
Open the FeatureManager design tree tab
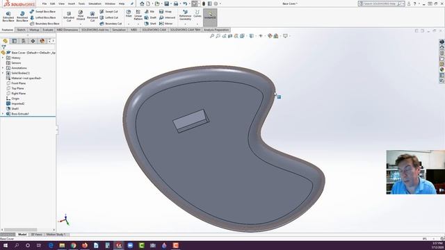[x=5, y=41]
